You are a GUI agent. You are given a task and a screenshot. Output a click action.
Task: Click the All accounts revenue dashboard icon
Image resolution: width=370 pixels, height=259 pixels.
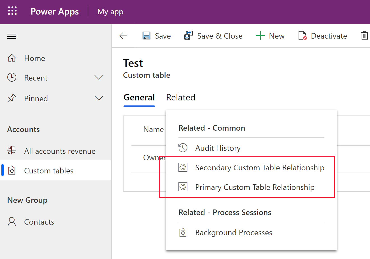click(x=12, y=150)
